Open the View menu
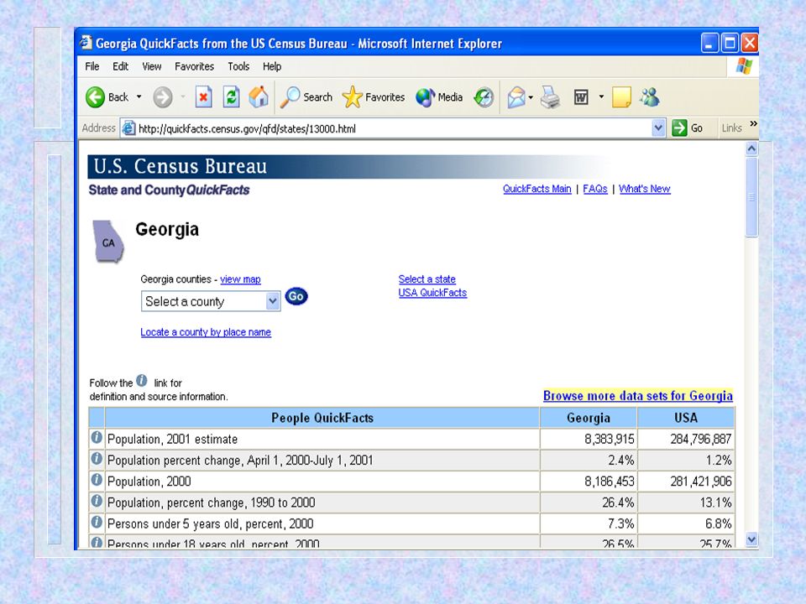806x604 pixels. (x=152, y=66)
